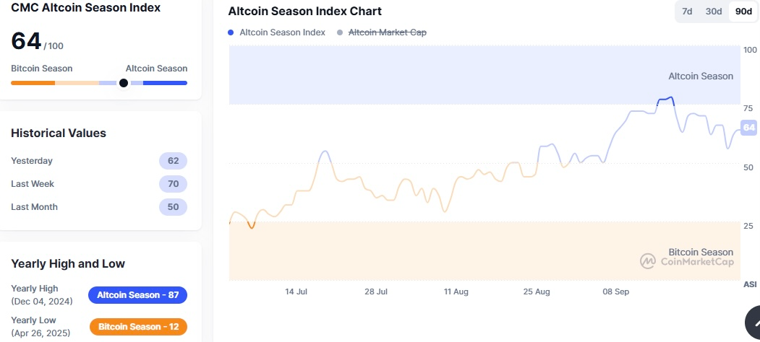Click the scroll-to-top arrow button
The height and width of the screenshot is (342, 760).
753,325
